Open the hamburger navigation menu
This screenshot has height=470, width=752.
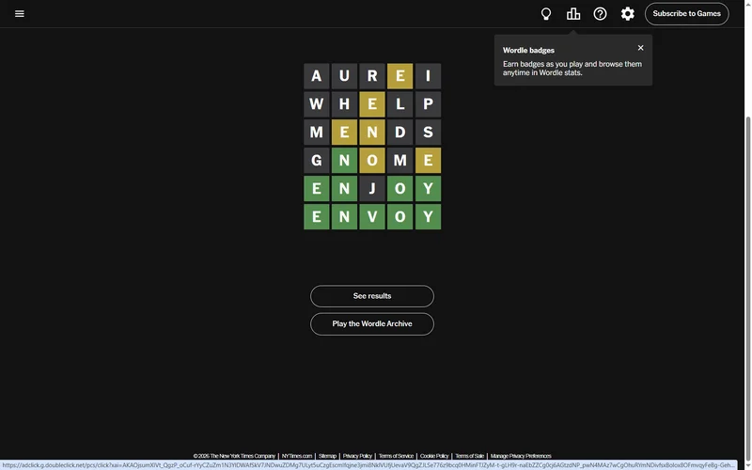(19, 13)
